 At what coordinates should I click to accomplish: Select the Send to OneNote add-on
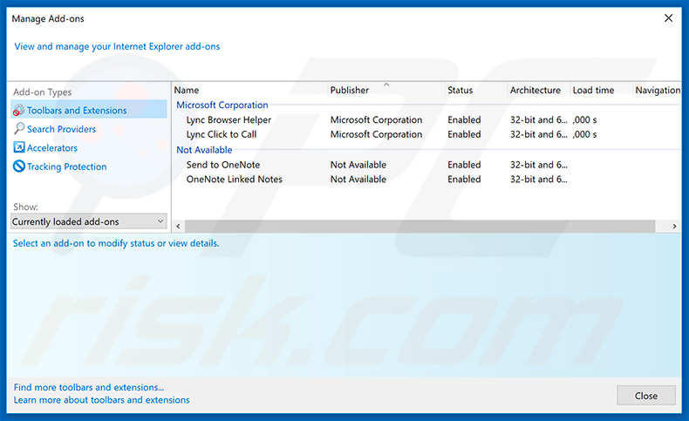tap(222, 165)
